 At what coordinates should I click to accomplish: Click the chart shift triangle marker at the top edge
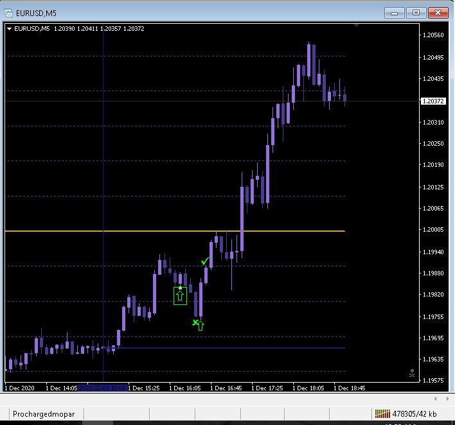click(x=356, y=26)
